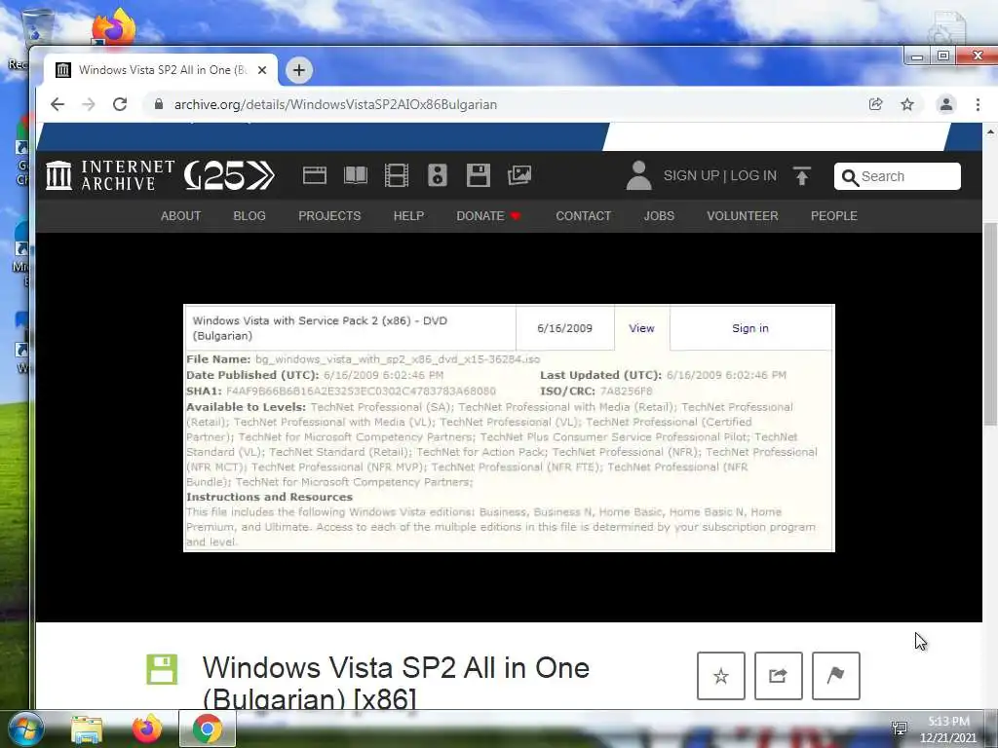Open a new tab with plus button
The width and height of the screenshot is (998, 748).
pyautogui.click(x=299, y=70)
